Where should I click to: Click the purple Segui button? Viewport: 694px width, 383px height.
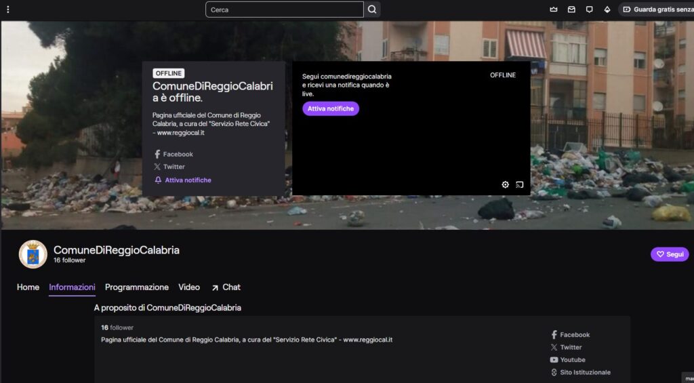coord(670,254)
